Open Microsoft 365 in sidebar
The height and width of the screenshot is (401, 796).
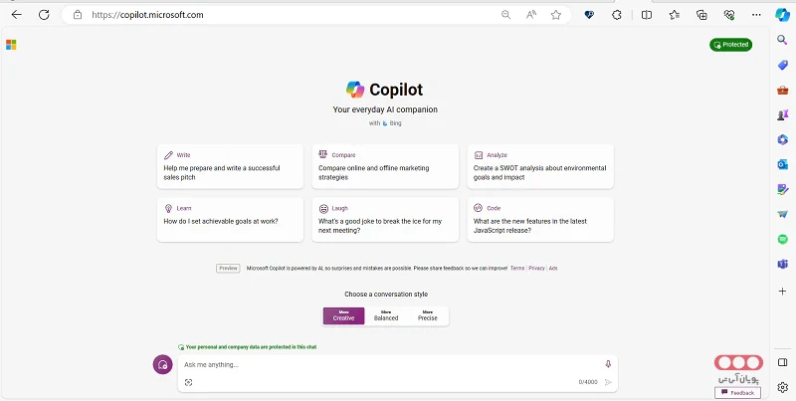tap(782, 139)
